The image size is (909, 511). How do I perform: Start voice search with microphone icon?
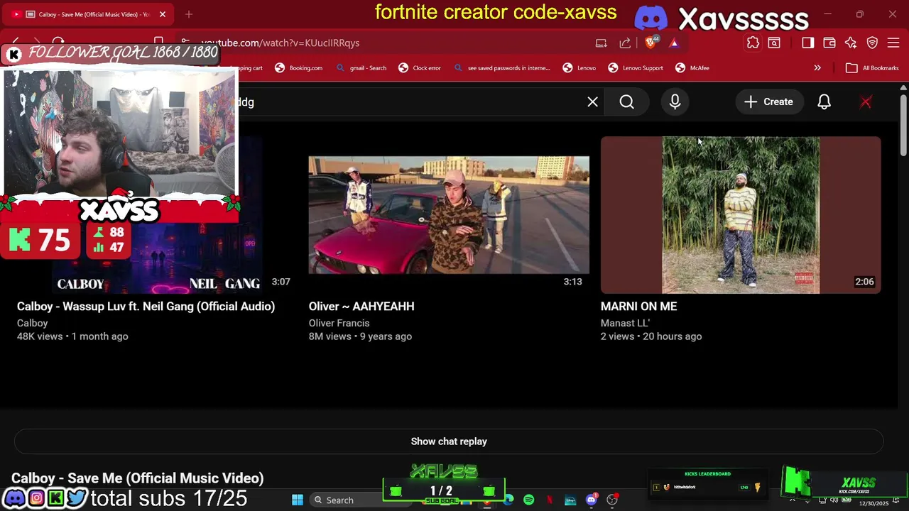tap(675, 101)
